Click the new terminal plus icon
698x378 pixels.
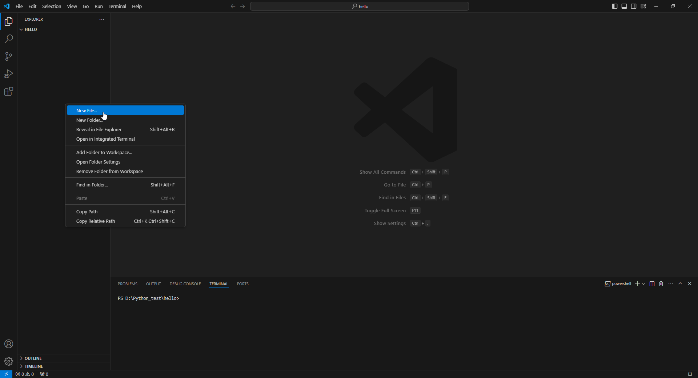click(637, 284)
